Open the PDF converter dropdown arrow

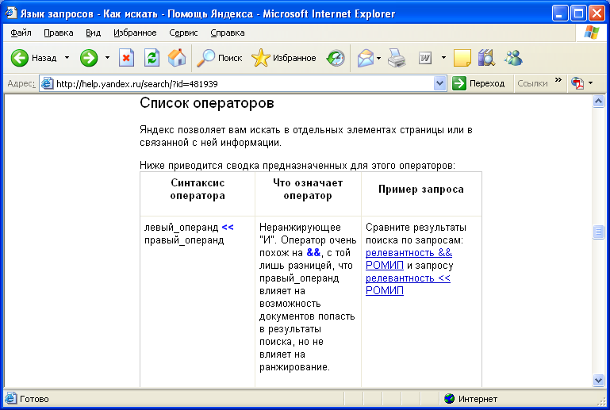tap(590, 82)
